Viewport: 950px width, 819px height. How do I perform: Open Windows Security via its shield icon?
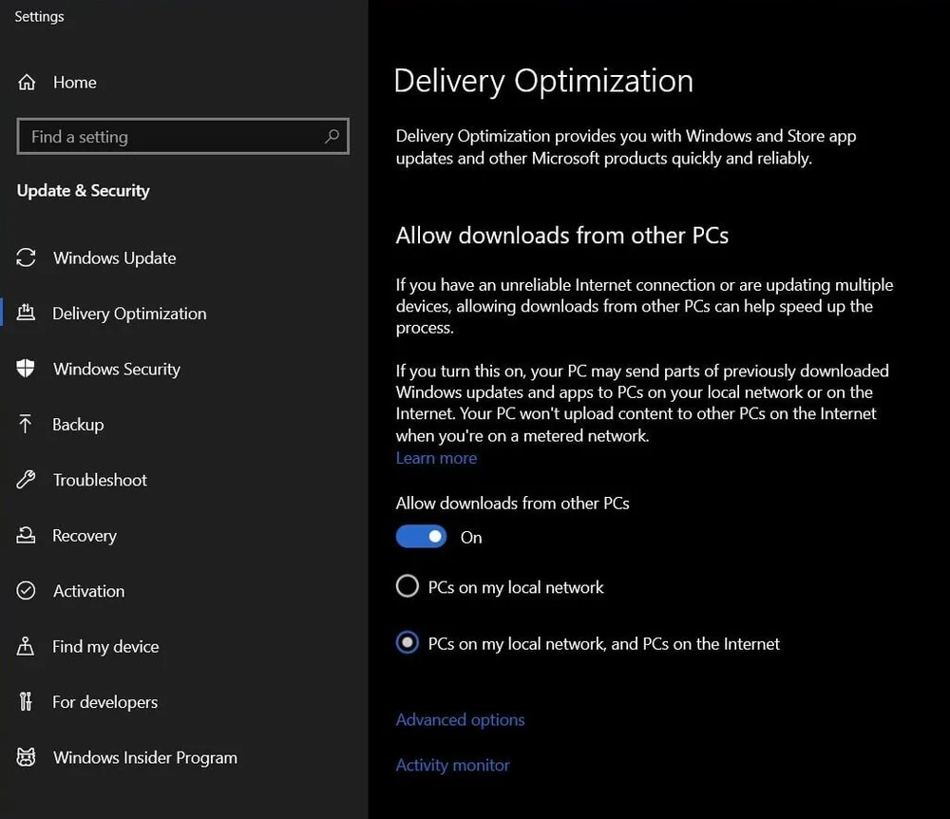[24, 369]
